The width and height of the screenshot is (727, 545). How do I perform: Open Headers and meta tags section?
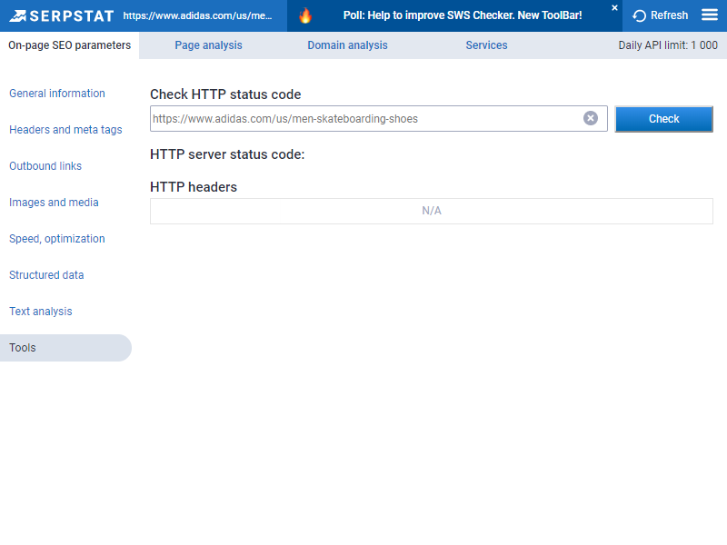click(x=65, y=130)
